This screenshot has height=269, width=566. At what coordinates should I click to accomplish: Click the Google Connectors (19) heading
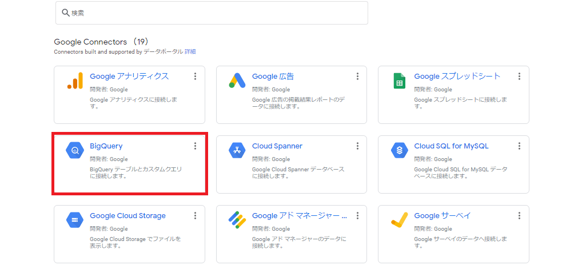coord(101,42)
